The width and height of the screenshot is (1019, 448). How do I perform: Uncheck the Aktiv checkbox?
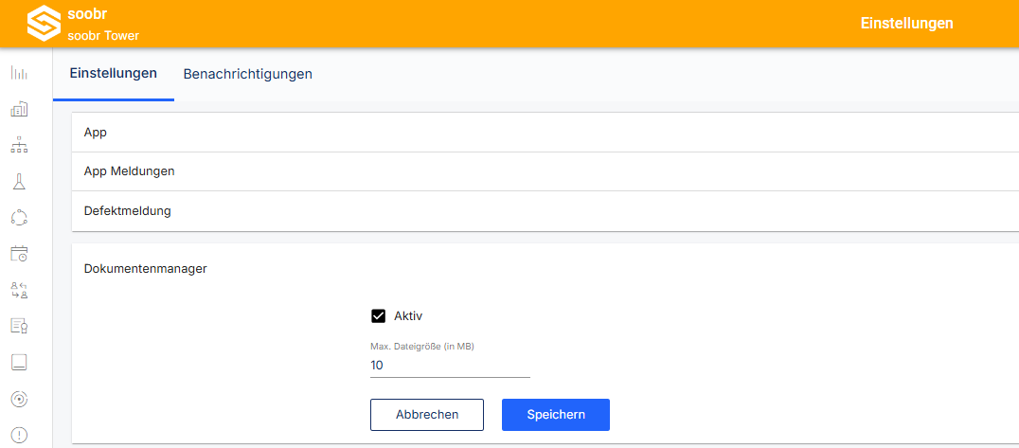[378, 316]
